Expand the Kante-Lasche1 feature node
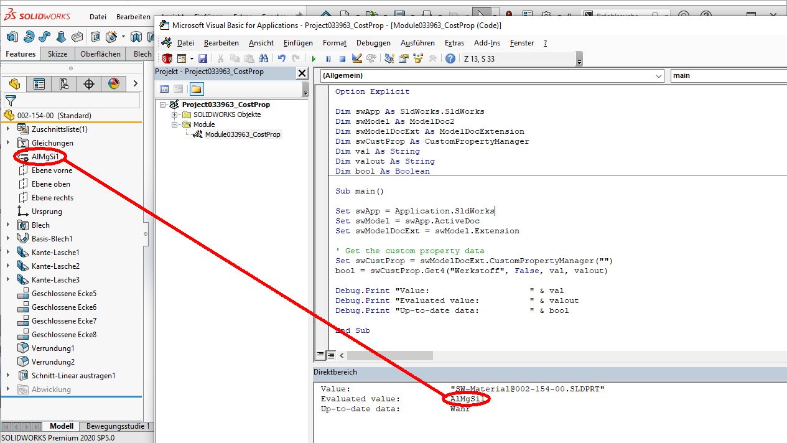The width and height of the screenshot is (787, 443). tap(7, 252)
